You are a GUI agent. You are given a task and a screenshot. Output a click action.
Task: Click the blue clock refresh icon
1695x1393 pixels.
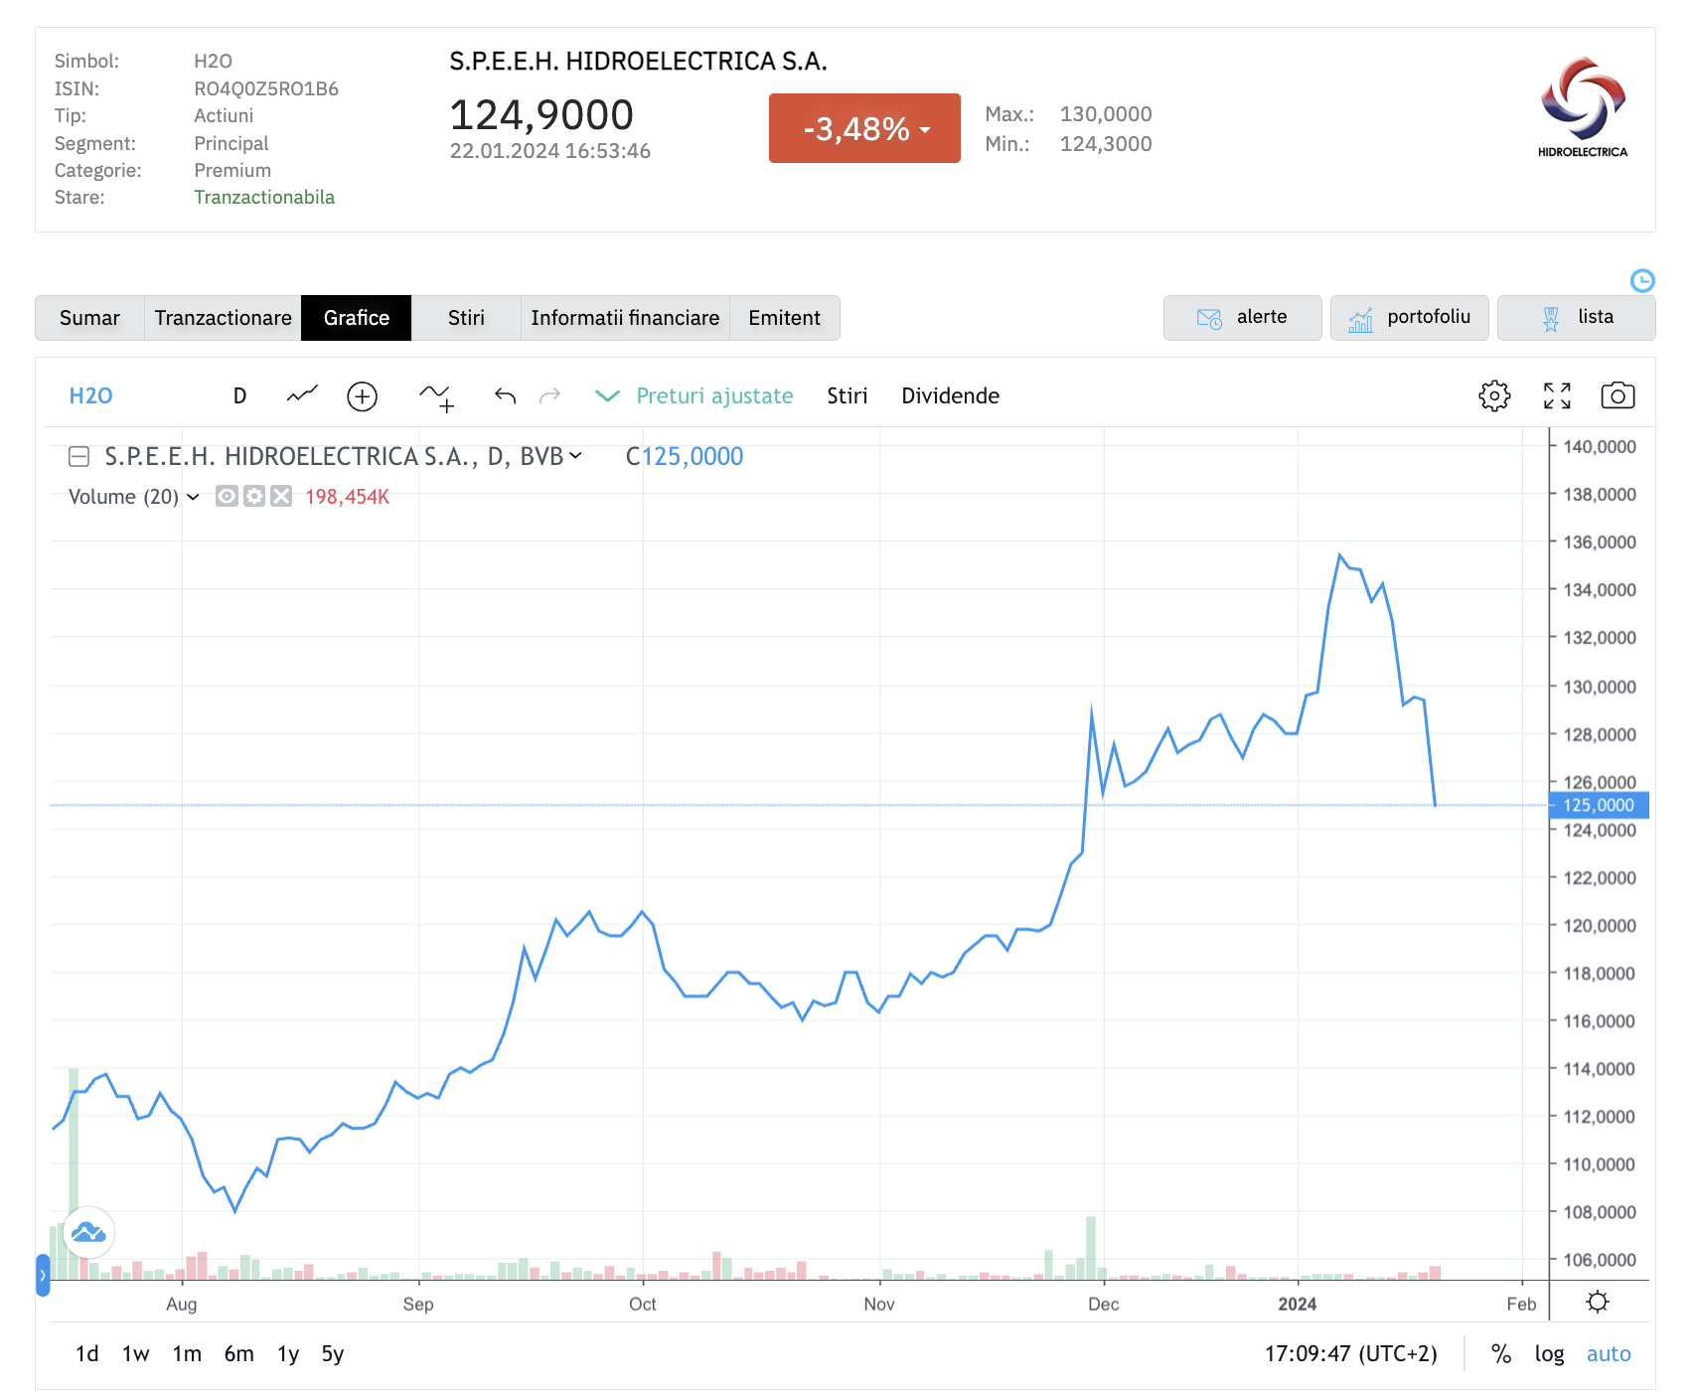click(x=1642, y=280)
